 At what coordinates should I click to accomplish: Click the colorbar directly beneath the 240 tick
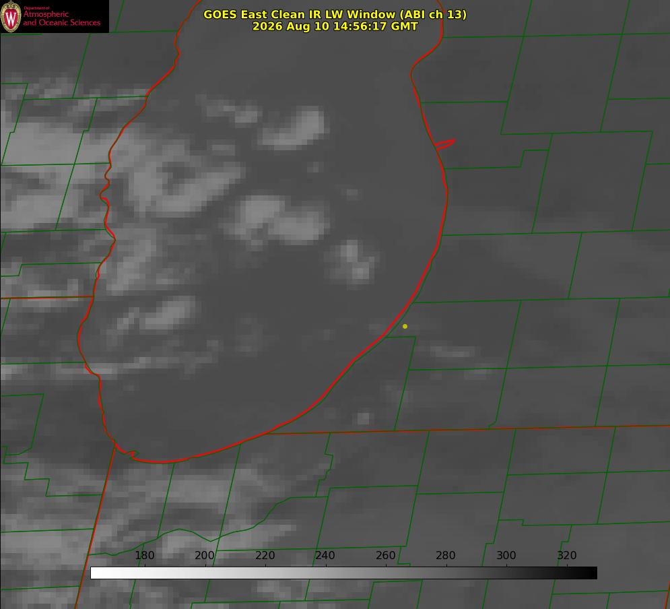click(x=326, y=573)
